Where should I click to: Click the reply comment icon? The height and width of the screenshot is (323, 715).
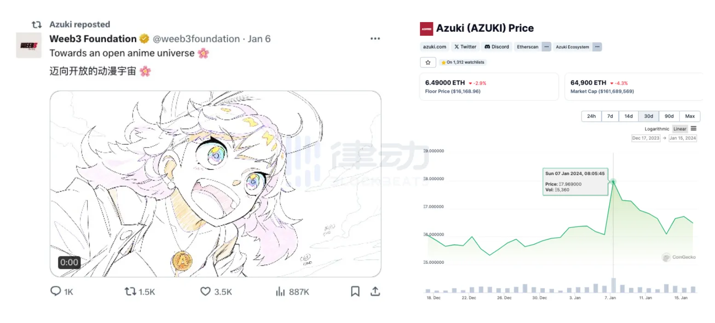56,291
